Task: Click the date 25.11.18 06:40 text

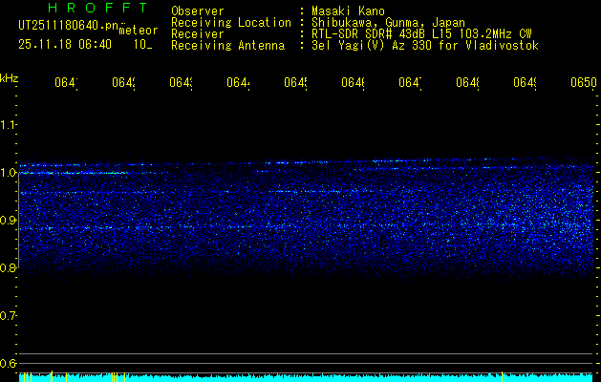Action: (x=65, y=45)
